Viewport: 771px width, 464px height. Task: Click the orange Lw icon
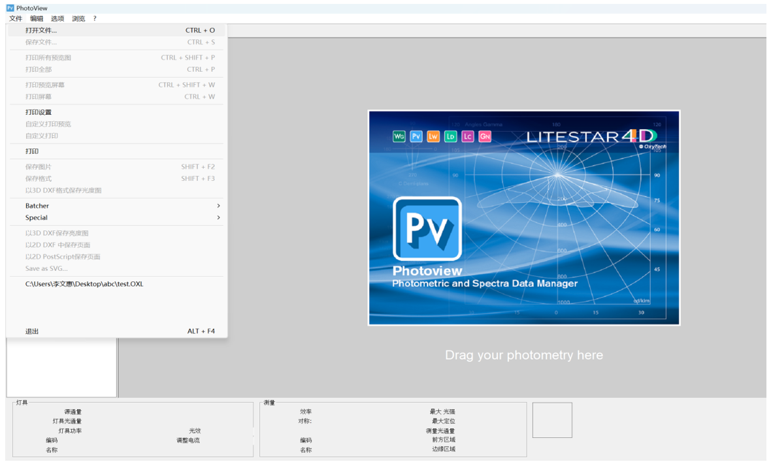click(433, 136)
